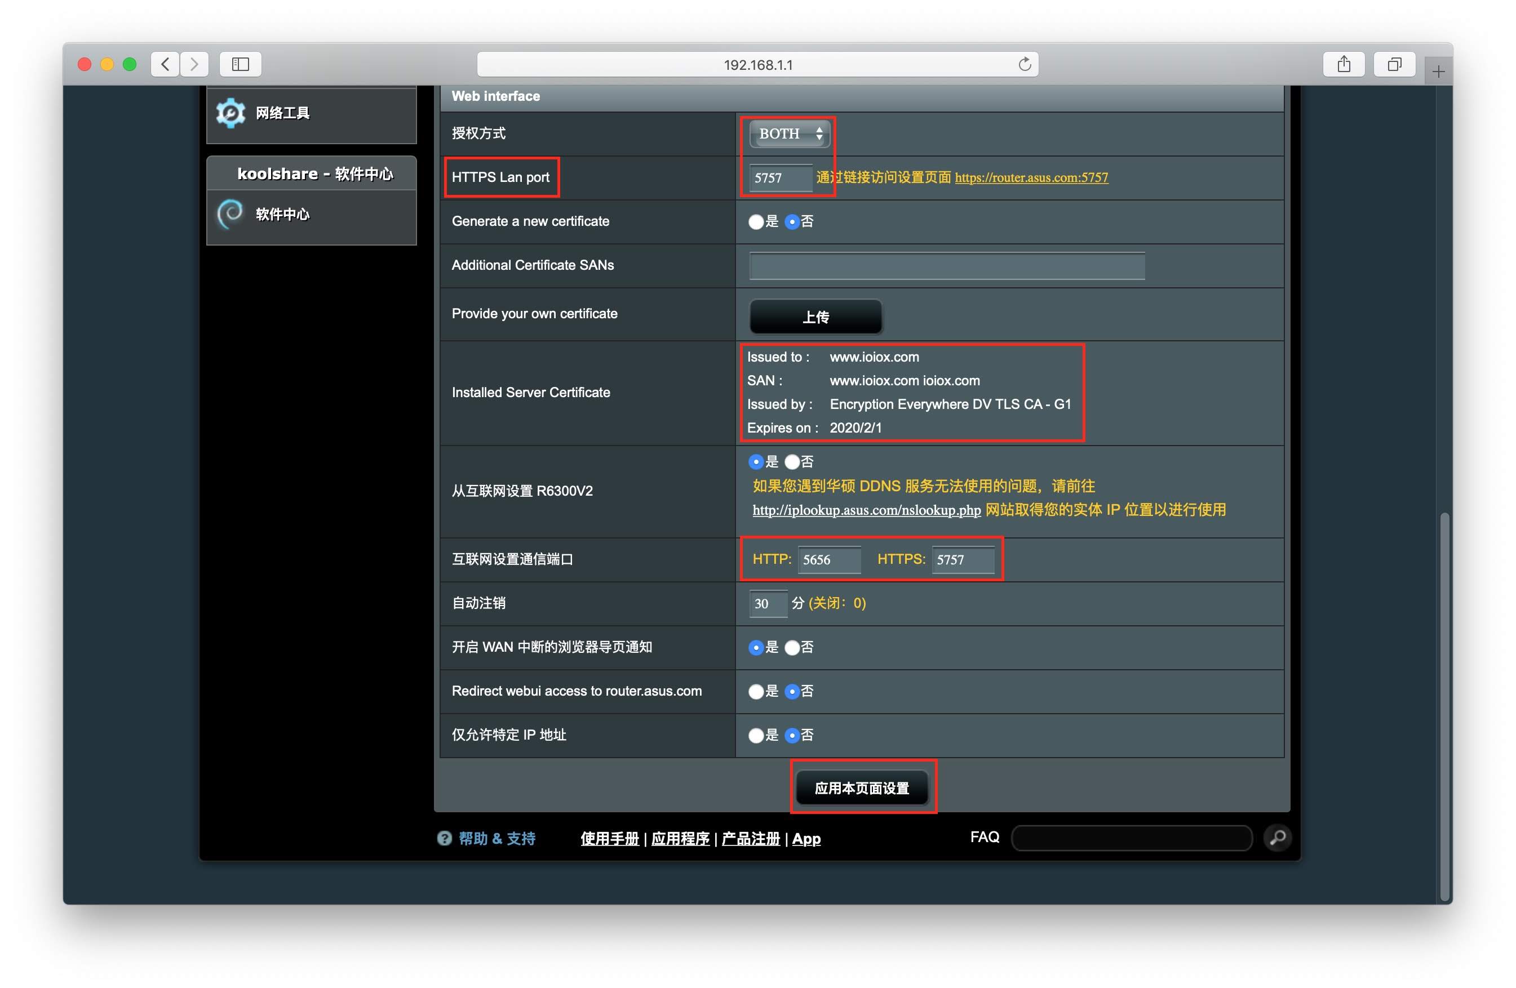Select 是 for Redirect webui access

(756, 692)
